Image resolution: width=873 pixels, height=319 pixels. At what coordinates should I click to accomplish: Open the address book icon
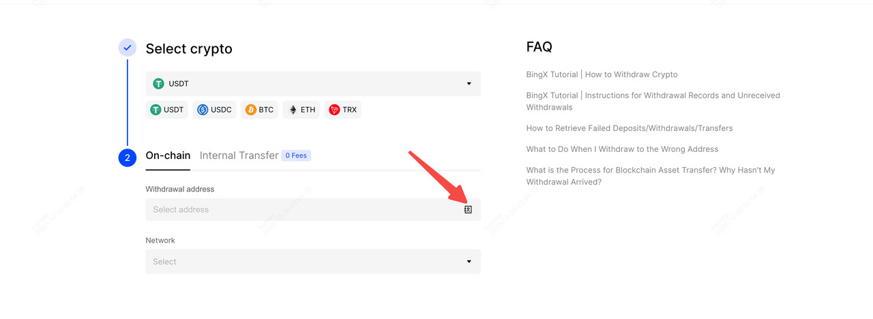click(x=468, y=209)
